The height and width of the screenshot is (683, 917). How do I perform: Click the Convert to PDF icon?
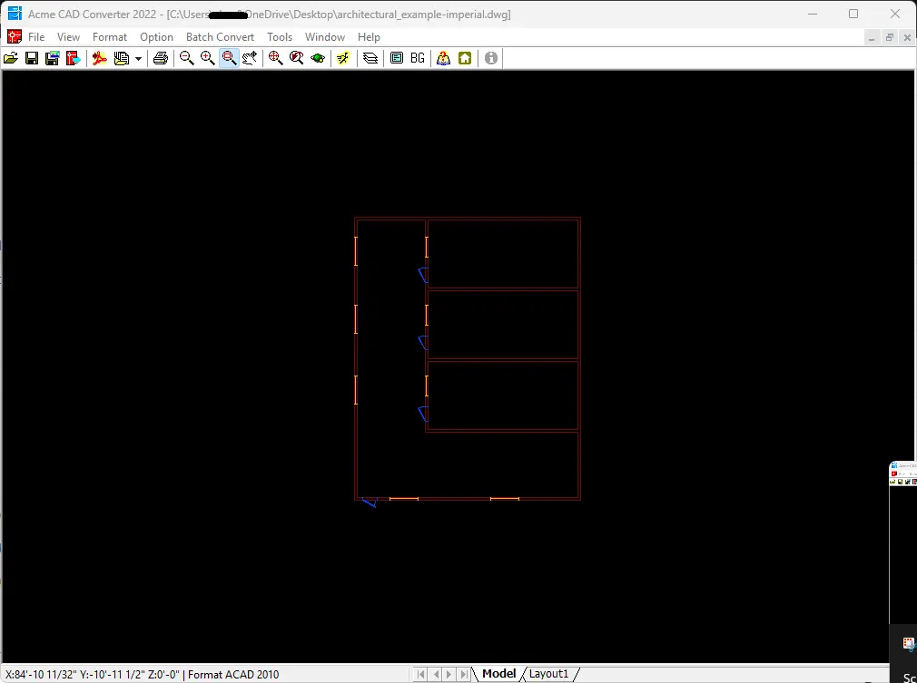(x=100, y=58)
